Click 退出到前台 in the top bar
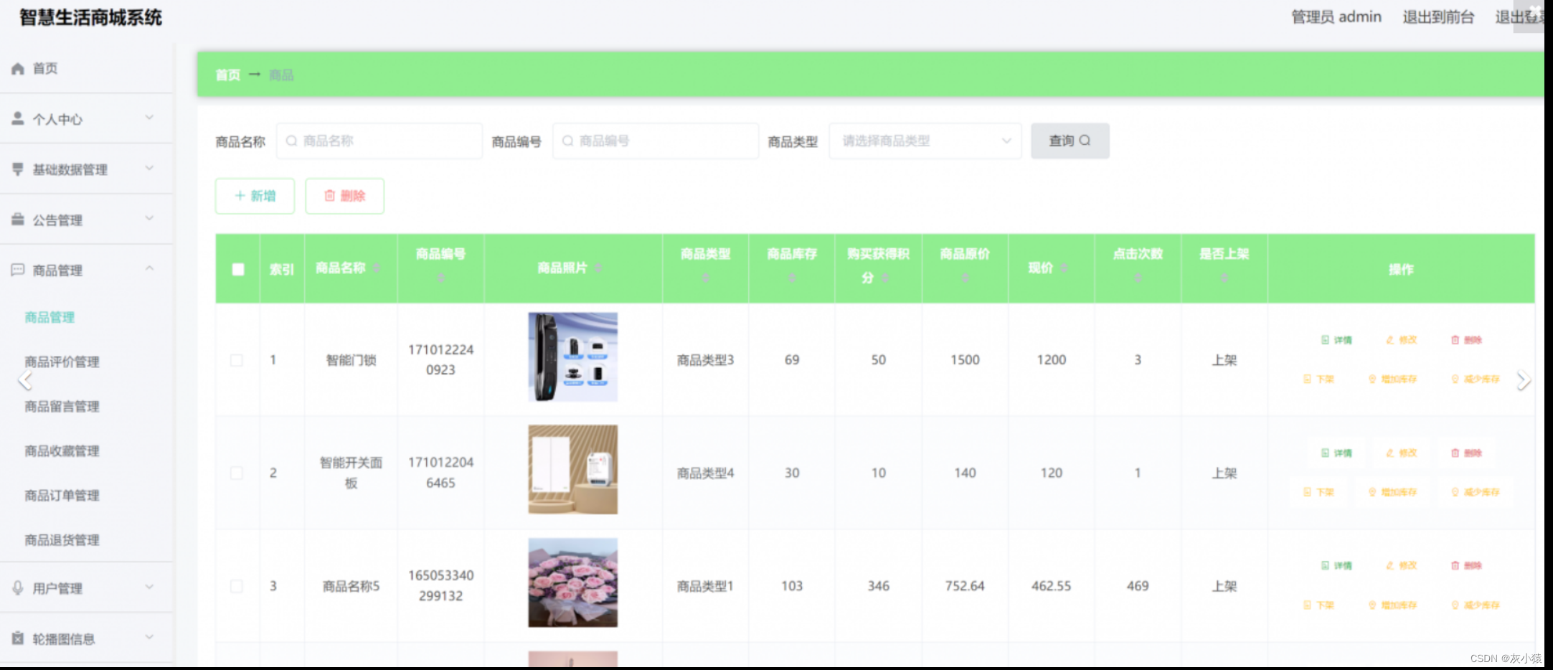The image size is (1553, 670). (1437, 16)
